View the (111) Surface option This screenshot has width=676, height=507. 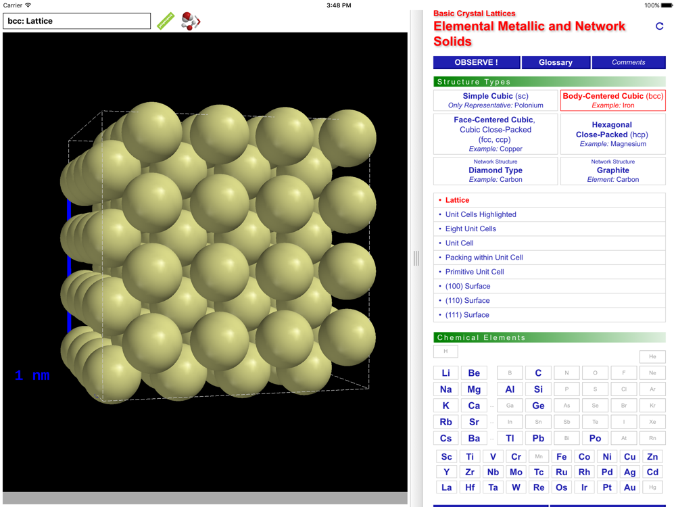467,315
